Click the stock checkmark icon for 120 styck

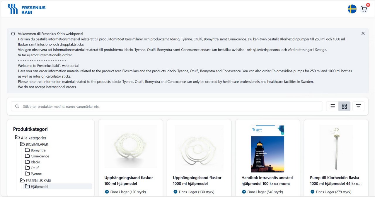pos(107,192)
